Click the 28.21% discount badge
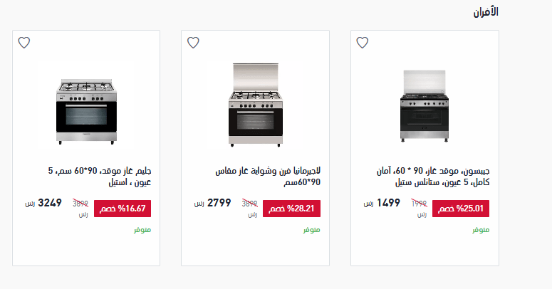Screen dimensions: 552x289 291,209
